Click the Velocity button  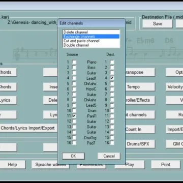[174, 87]
